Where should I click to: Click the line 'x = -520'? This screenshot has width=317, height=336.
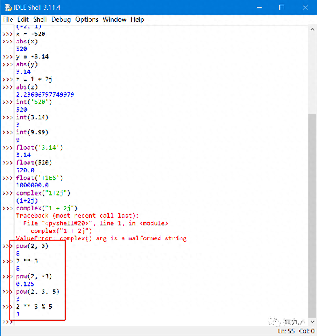tap(31, 34)
